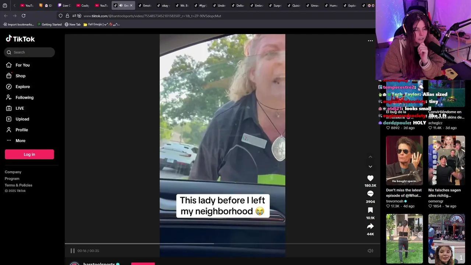Seek along the video progress bar
This screenshot has height=265, width=471.
pos(222,243)
